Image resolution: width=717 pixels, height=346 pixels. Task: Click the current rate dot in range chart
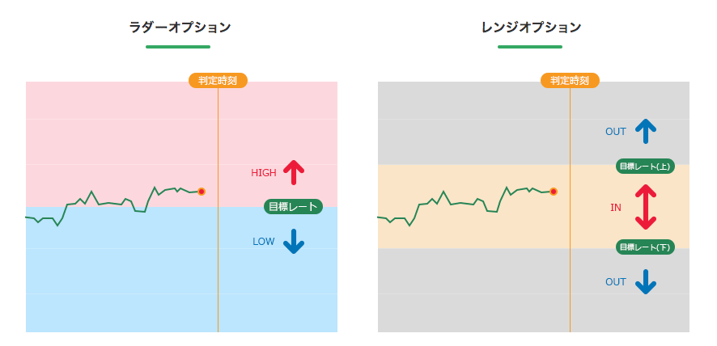coord(554,192)
